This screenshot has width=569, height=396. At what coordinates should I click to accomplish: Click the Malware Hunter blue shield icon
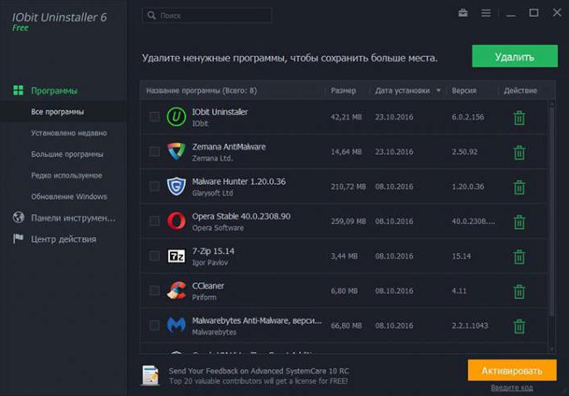click(176, 186)
